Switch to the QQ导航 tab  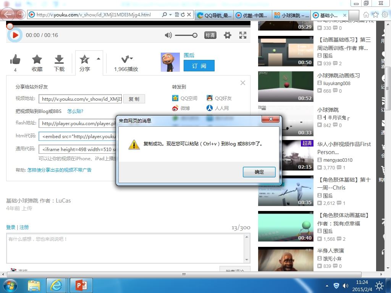click(x=214, y=15)
